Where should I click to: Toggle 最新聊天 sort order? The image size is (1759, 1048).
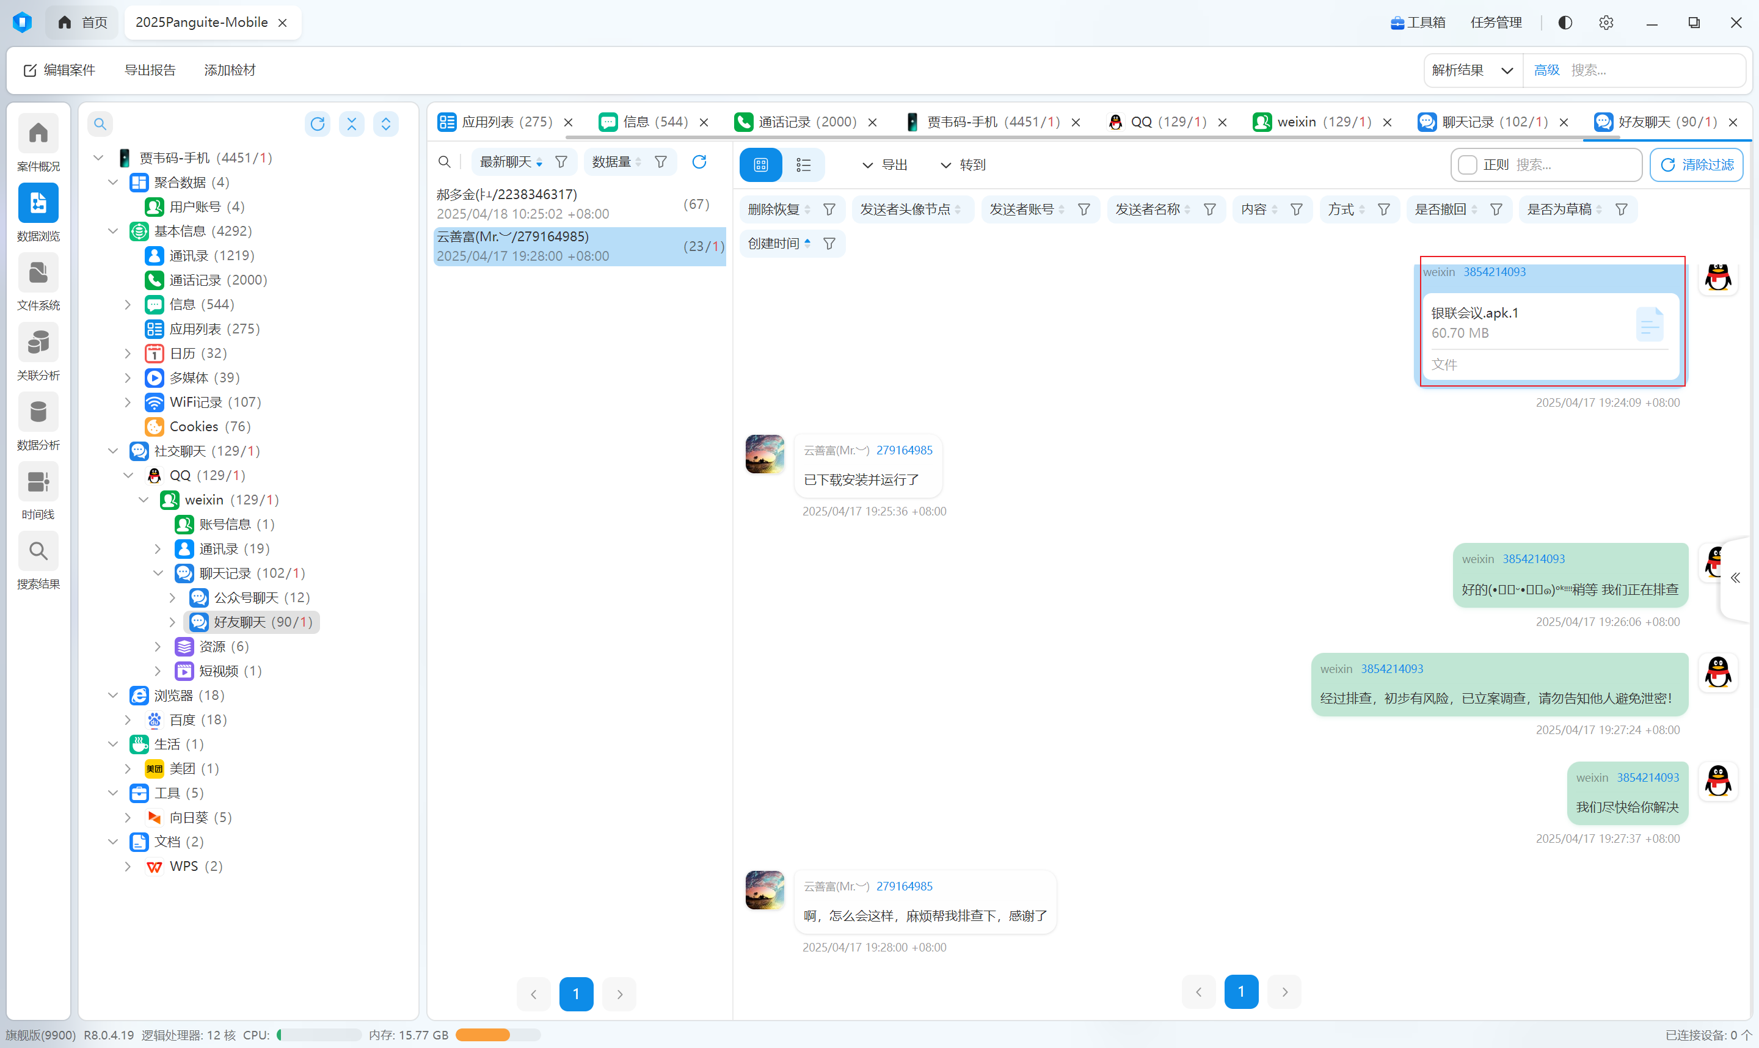coord(539,162)
